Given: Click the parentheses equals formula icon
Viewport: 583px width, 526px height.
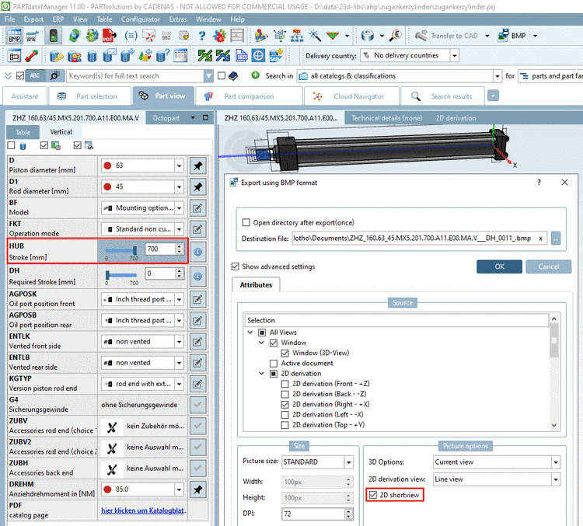Looking at the screenshot, I should coord(131,36).
